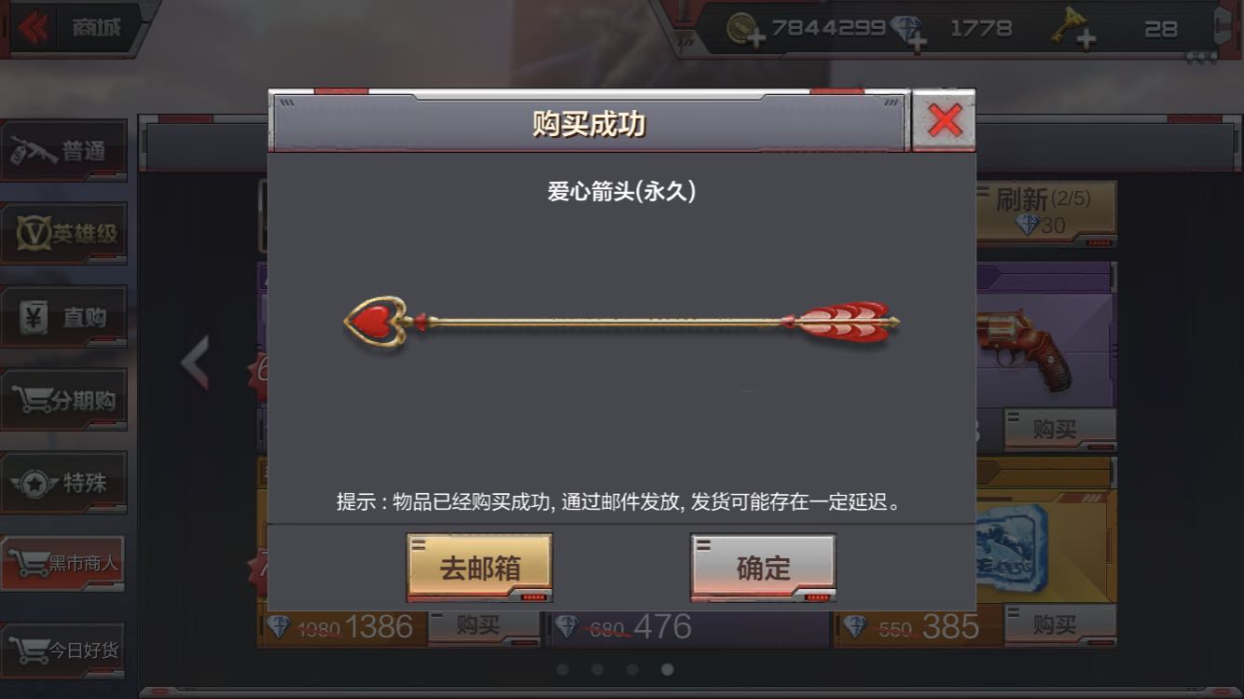Open the 普通 weapons category

pyautogui.click(x=64, y=150)
